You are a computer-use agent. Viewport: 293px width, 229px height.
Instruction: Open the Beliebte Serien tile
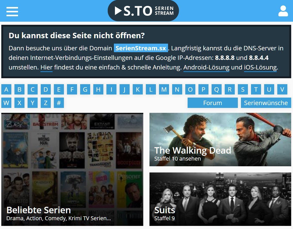point(72,169)
